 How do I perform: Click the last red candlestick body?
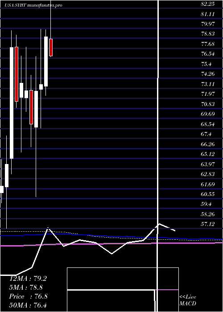coord(51,47)
